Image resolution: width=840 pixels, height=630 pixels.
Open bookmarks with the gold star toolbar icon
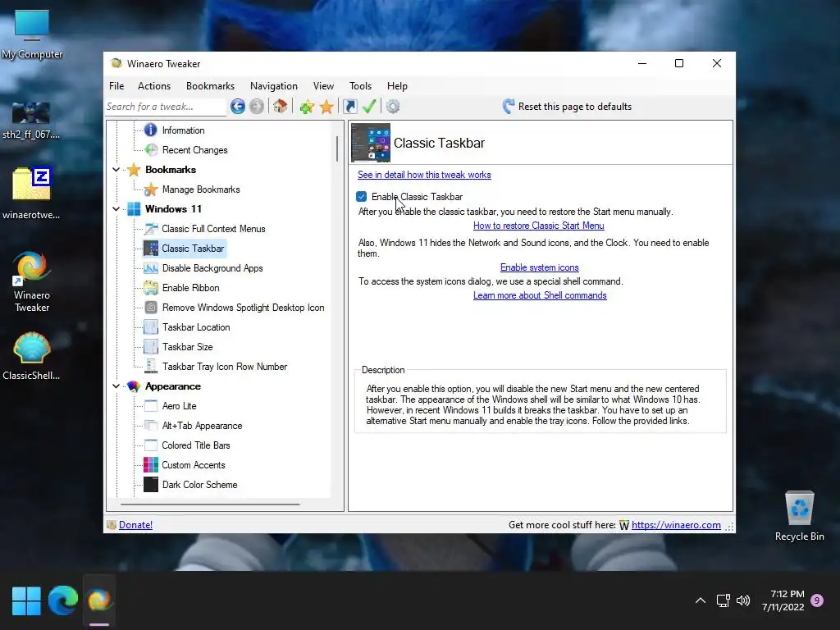point(326,107)
